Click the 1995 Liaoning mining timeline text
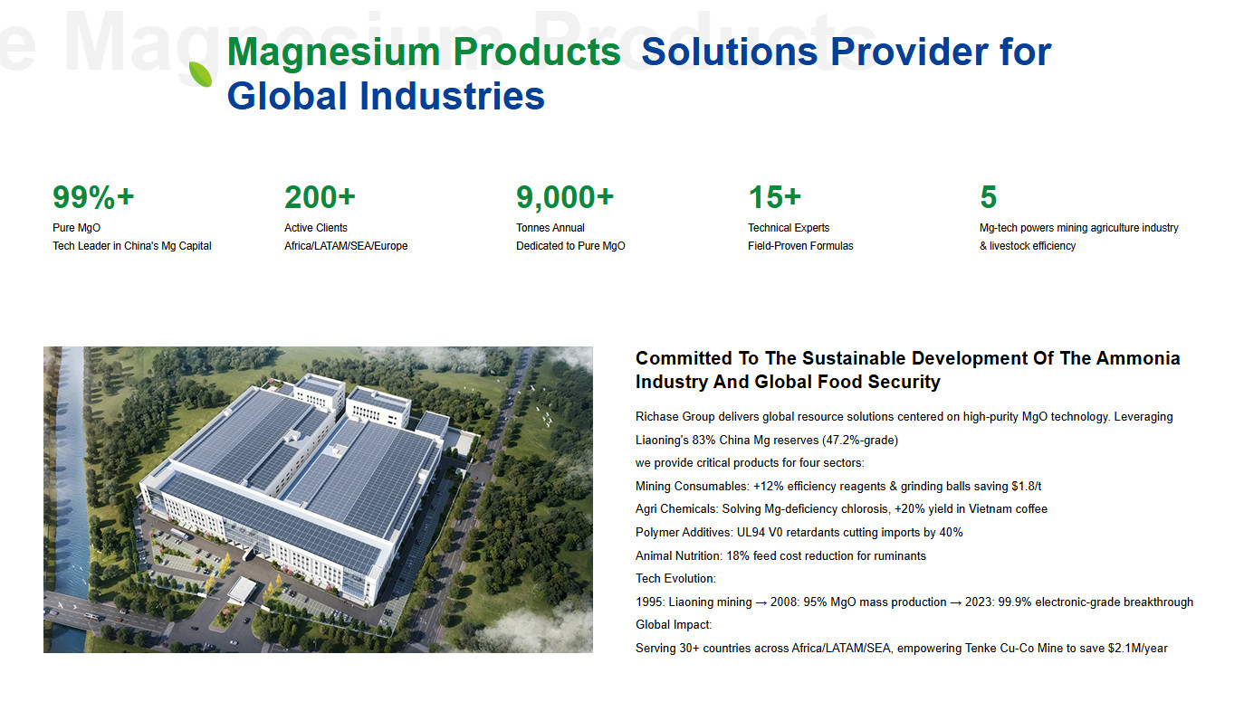Screen dimensions: 1244x711 (x=914, y=602)
